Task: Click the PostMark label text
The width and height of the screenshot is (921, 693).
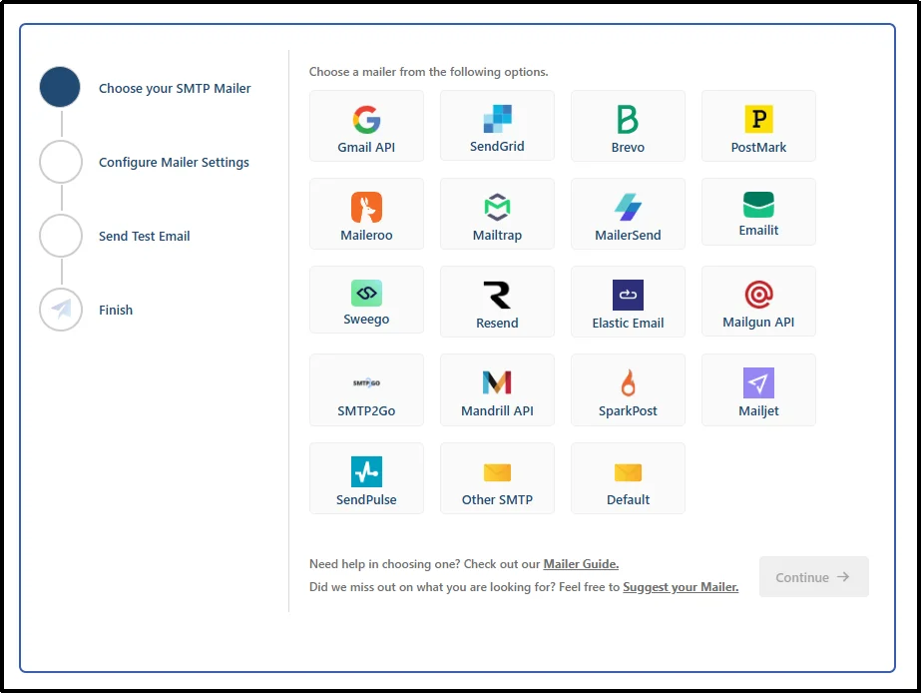Action: pyautogui.click(x=758, y=148)
